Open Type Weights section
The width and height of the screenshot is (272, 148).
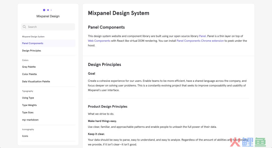(48, 105)
